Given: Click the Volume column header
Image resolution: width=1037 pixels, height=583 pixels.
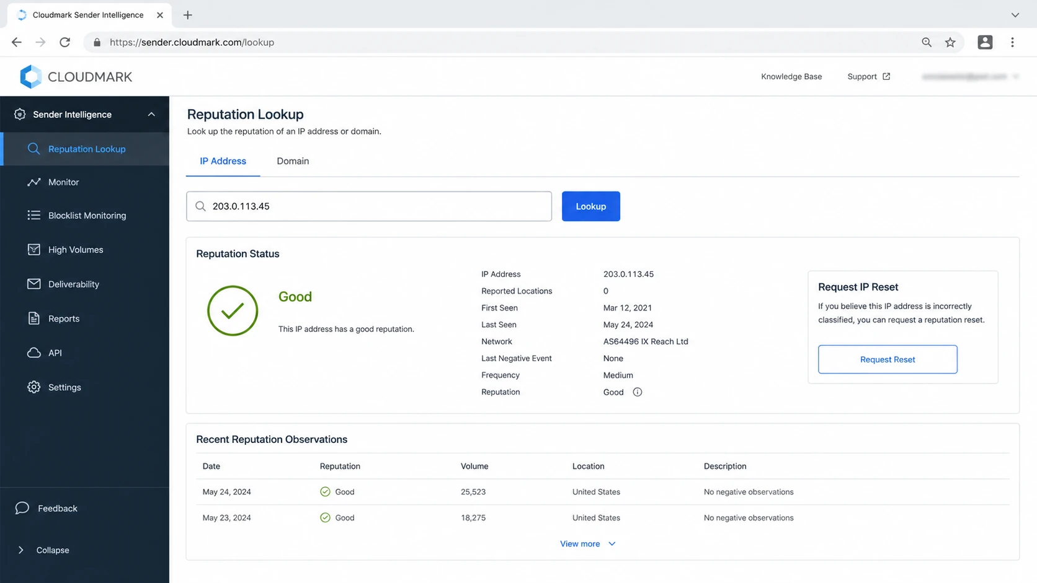Looking at the screenshot, I should [x=474, y=466].
